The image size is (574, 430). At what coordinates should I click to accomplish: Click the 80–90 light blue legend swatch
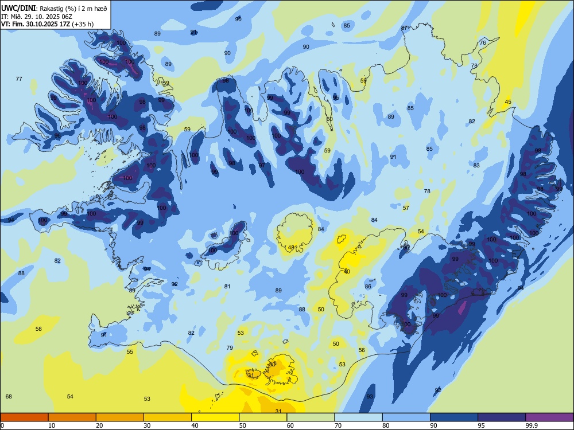coord(406,417)
